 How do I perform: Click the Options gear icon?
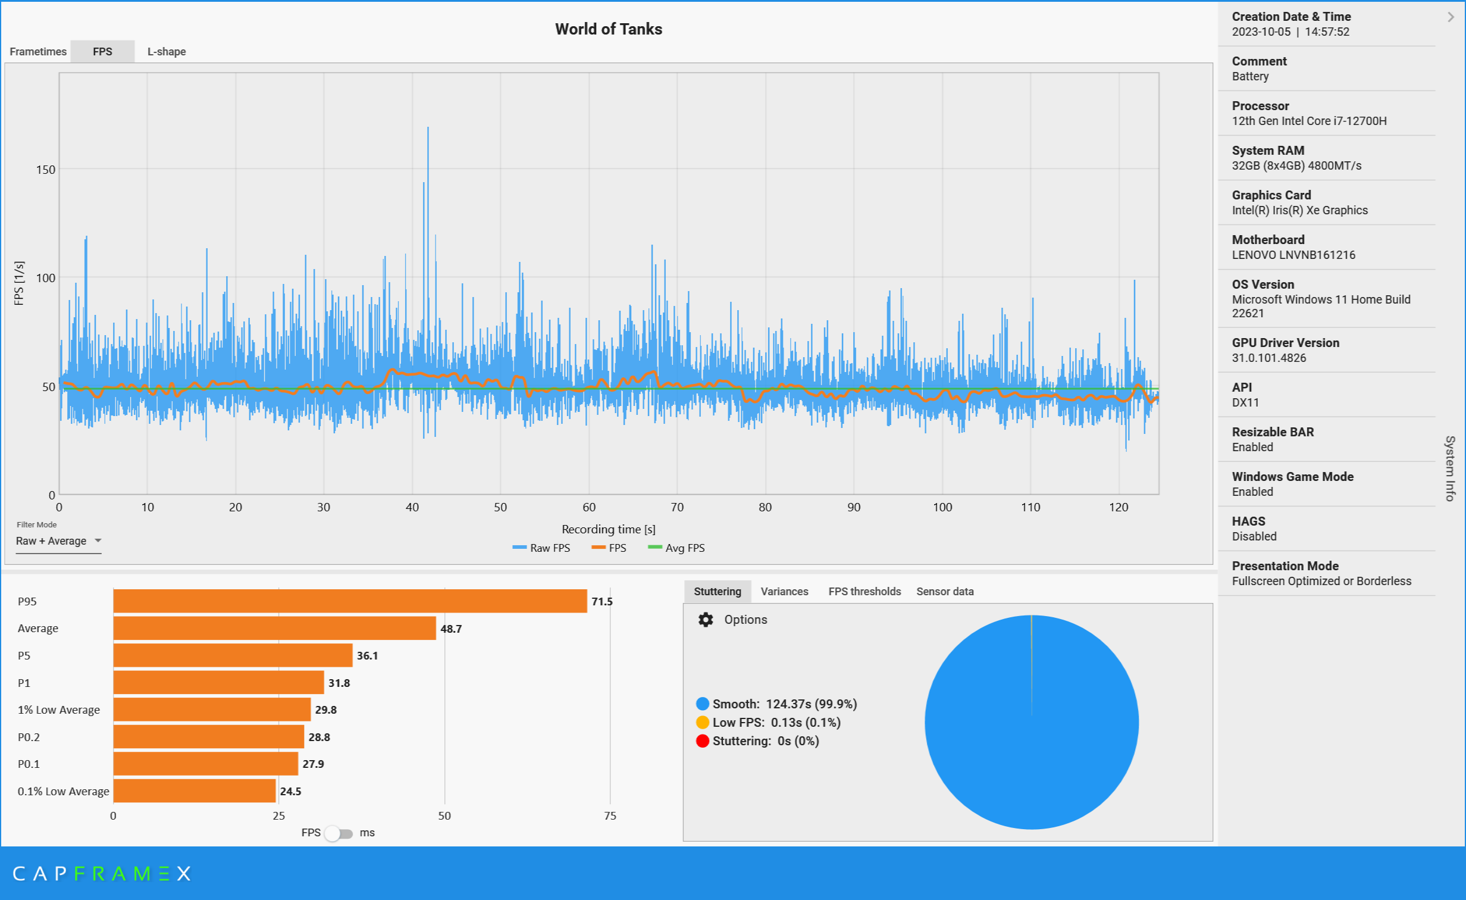pos(706,620)
